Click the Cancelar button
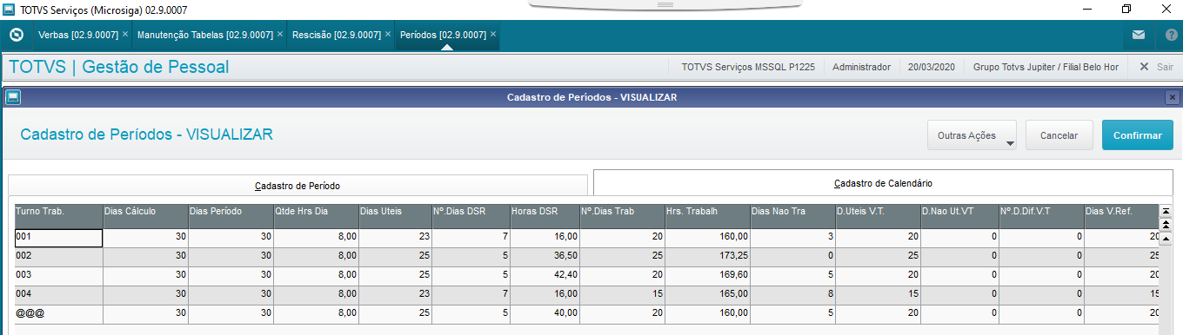1183x335 pixels. click(1059, 135)
